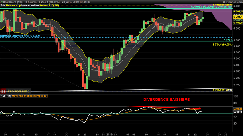243x136 pixels.
Task: Click the Moyenne mobile (Simple 10) label
Action: 29,96
